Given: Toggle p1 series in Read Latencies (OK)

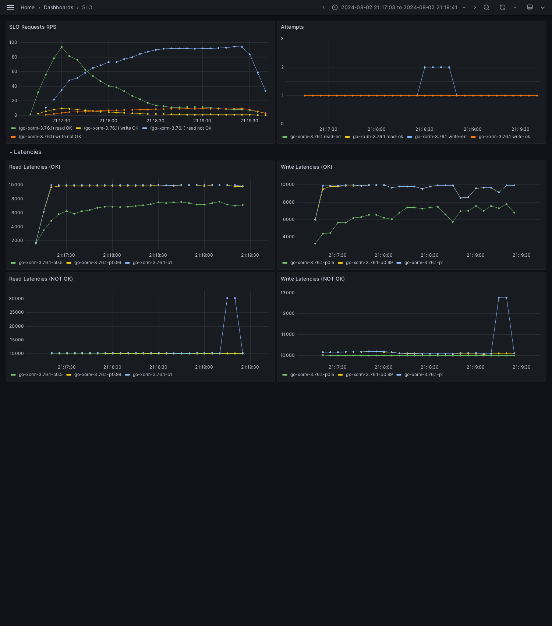Looking at the screenshot, I should click(152, 263).
